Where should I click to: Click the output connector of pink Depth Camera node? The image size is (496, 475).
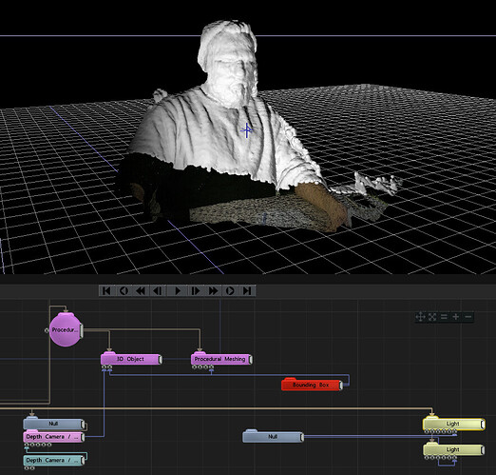coord(84,437)
